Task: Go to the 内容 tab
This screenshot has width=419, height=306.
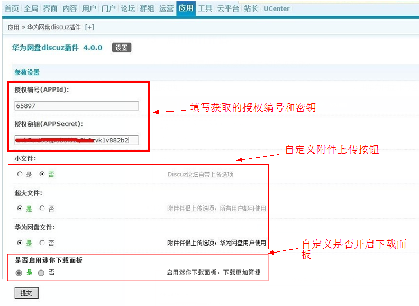Action: point(70,8)
